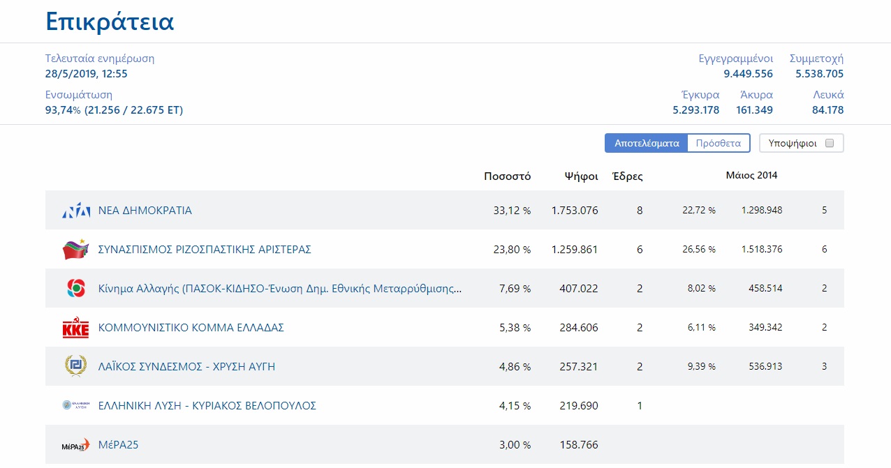
Task: Enable the Υποψήφιοι checkbox
Action: click(830, 143)
